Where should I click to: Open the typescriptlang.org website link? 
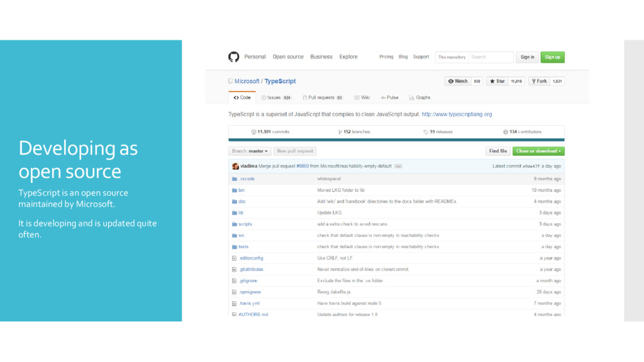(x=457, y=114)
